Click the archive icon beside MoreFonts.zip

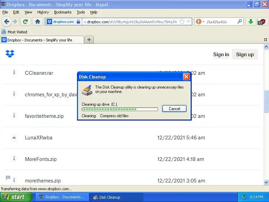[14, 158]
